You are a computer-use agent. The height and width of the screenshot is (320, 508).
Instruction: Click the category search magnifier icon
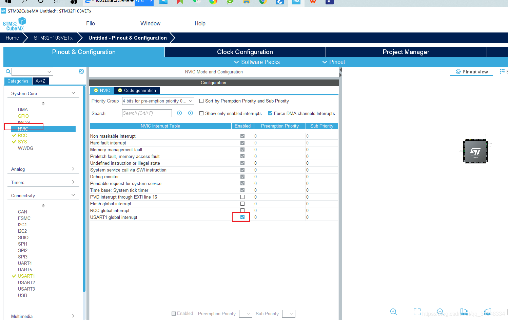8,71
